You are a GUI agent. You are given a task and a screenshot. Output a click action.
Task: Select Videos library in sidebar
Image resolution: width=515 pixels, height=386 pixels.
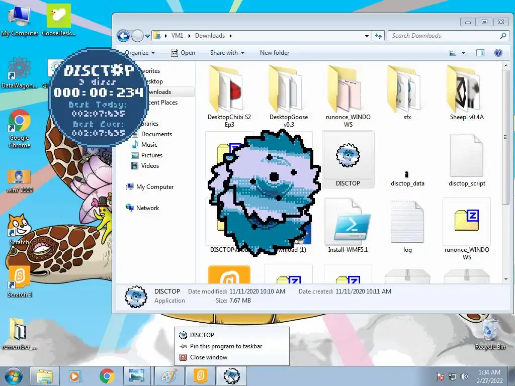pyautogui.click(x=150, y=166)
